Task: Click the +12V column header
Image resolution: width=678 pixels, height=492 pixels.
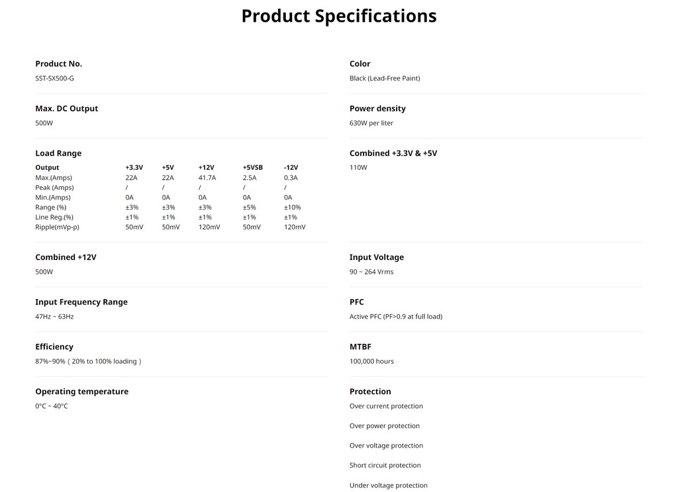Action: [x=207, y=167]
